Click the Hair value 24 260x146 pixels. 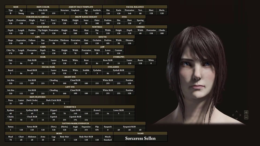coord(11,63)
